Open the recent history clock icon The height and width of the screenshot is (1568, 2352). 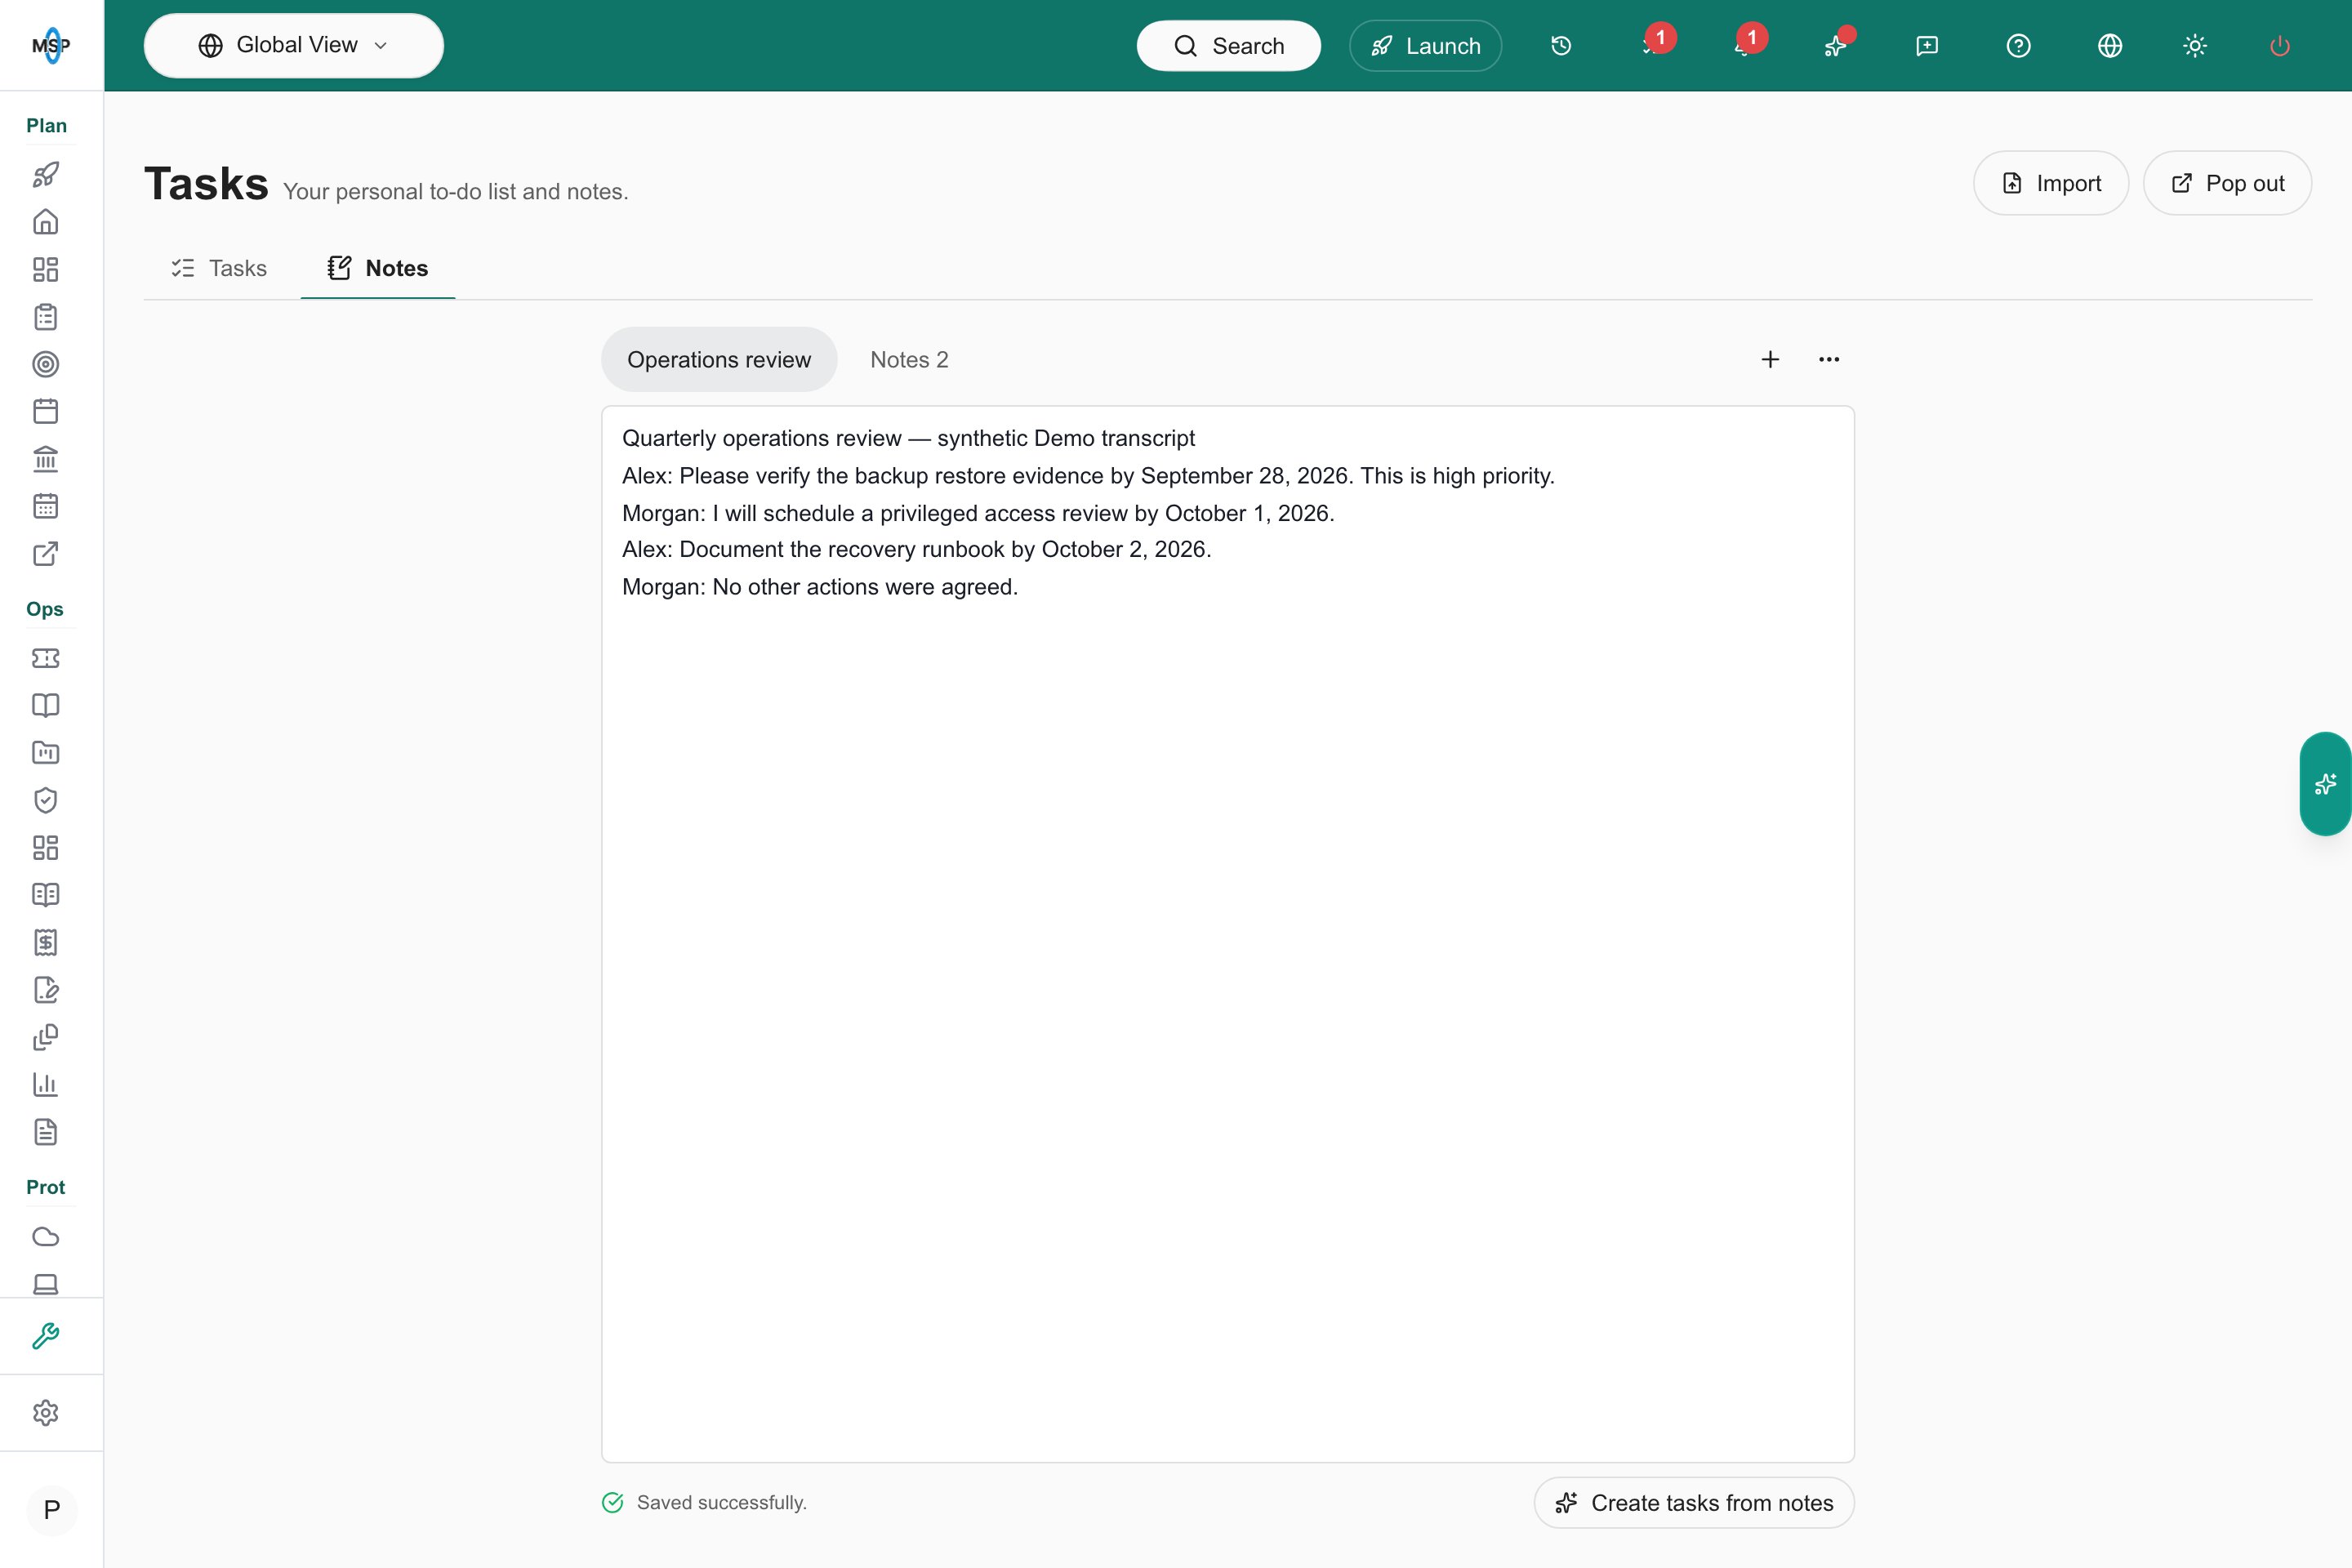(1561, 46)
